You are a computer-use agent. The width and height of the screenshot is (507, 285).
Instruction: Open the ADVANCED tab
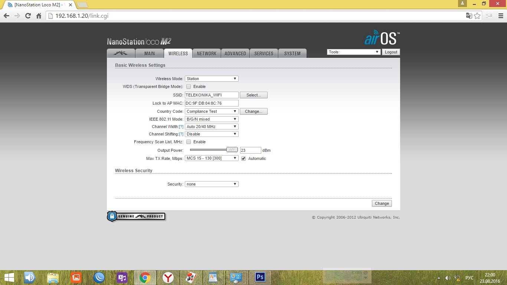coord(235,53)
